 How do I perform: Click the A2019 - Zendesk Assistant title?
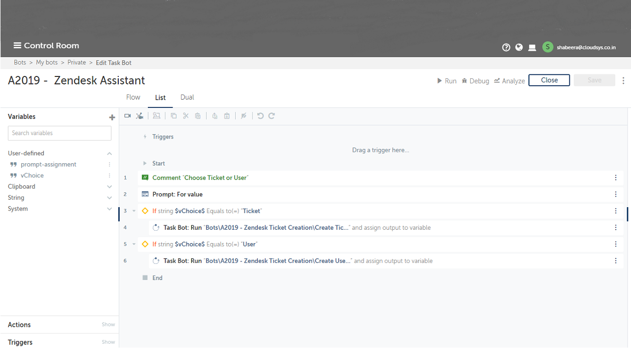click(76, 80)
